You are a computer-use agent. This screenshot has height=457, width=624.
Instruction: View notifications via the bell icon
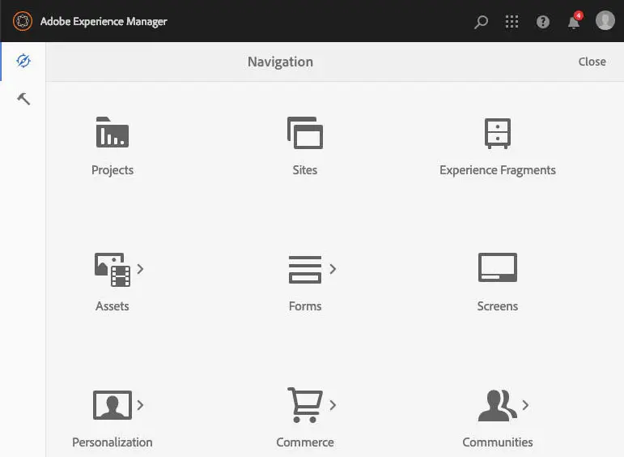pos(574,22)
